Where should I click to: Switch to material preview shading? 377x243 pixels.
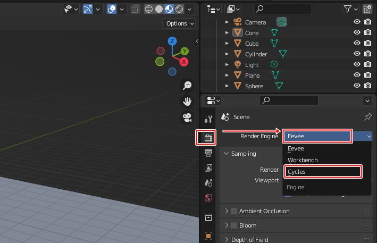(x=169, y=9)
